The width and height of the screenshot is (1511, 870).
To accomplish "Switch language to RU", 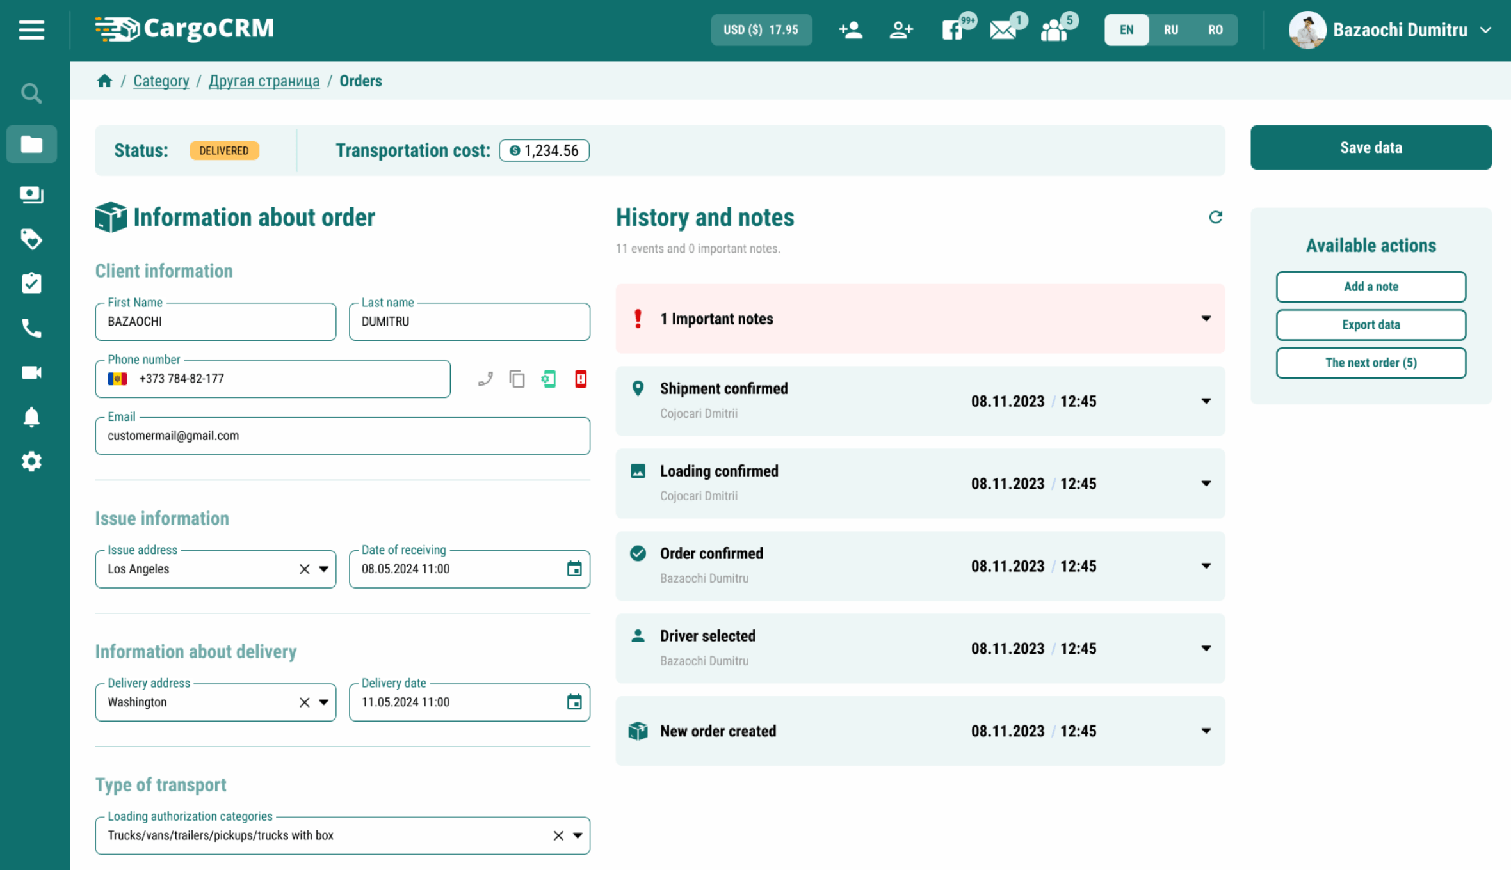I will (1171, 29).
